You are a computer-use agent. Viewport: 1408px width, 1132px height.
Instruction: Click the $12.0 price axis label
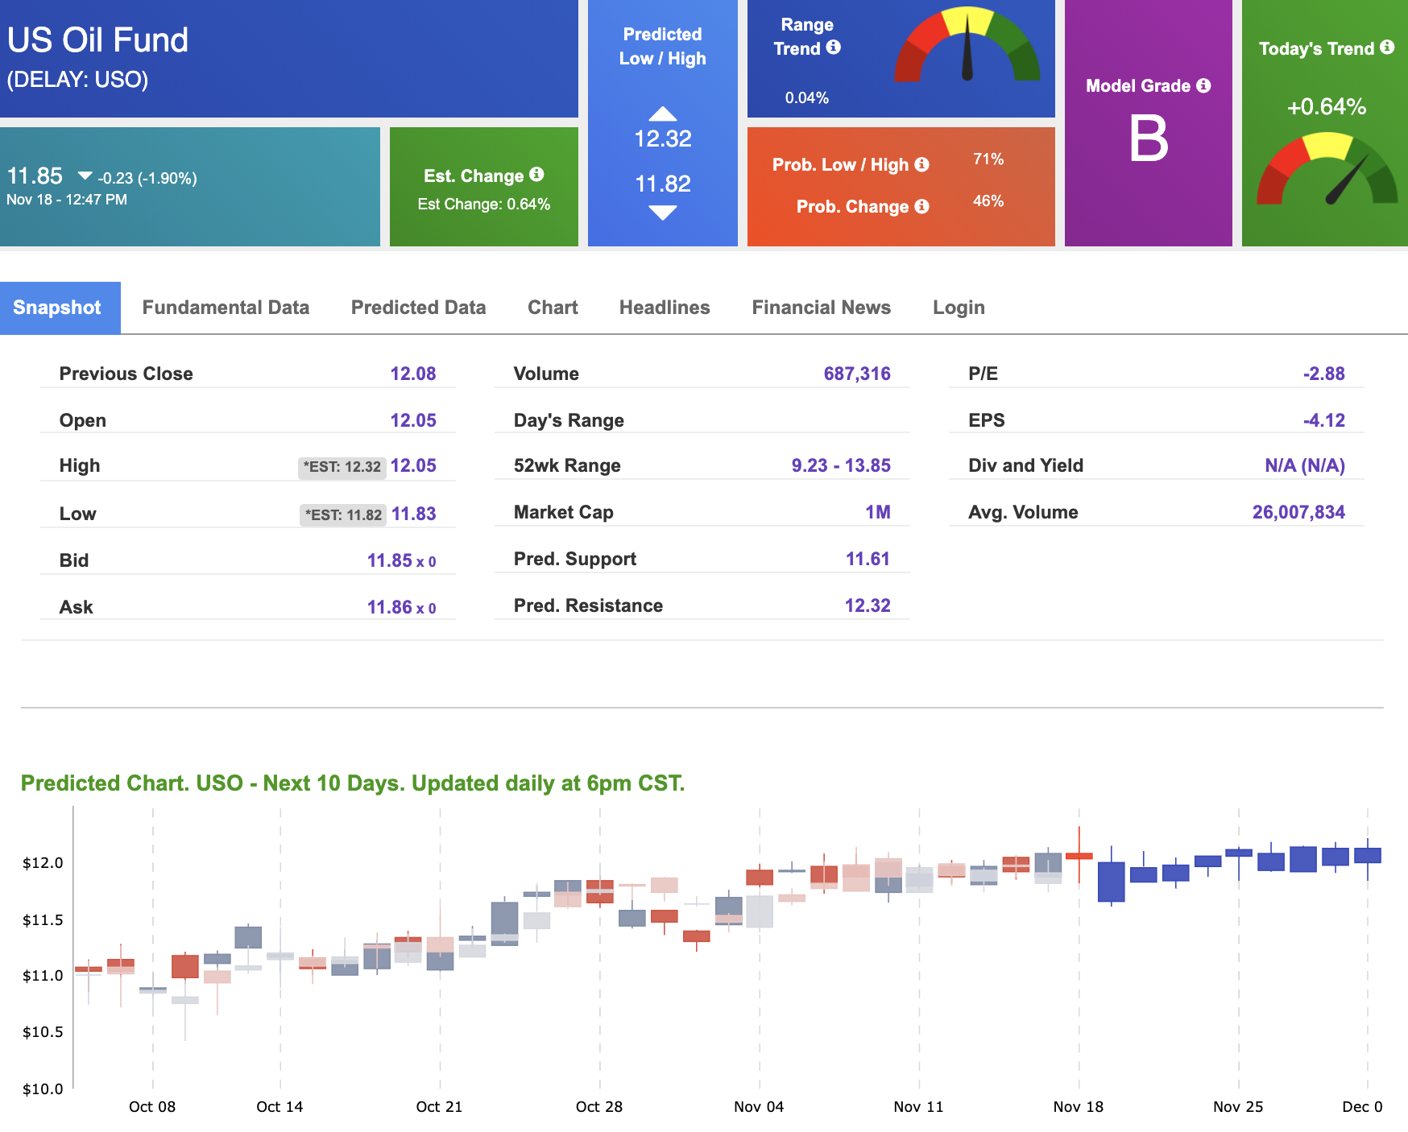[43, 863]
